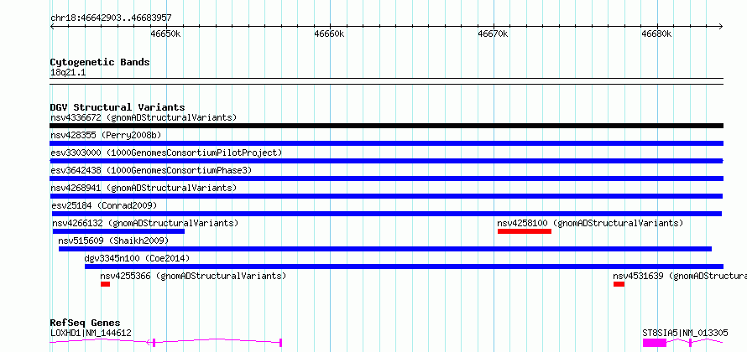Image resolution: width=747 pixels, height=352 pixels.
Task: Open the nsv4255366 label link
Action: pos(193,276)
